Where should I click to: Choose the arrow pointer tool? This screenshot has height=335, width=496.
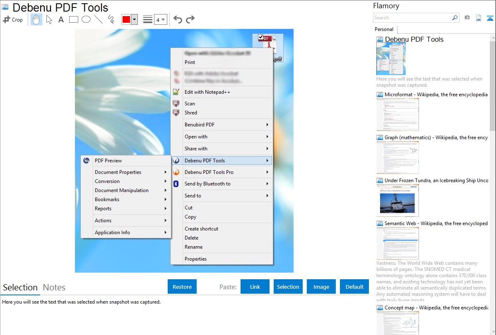(49, 19)
